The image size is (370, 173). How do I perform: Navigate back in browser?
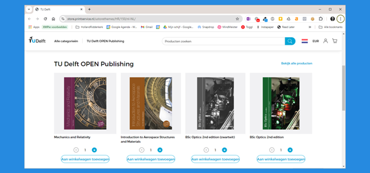(x=29, y=19)
